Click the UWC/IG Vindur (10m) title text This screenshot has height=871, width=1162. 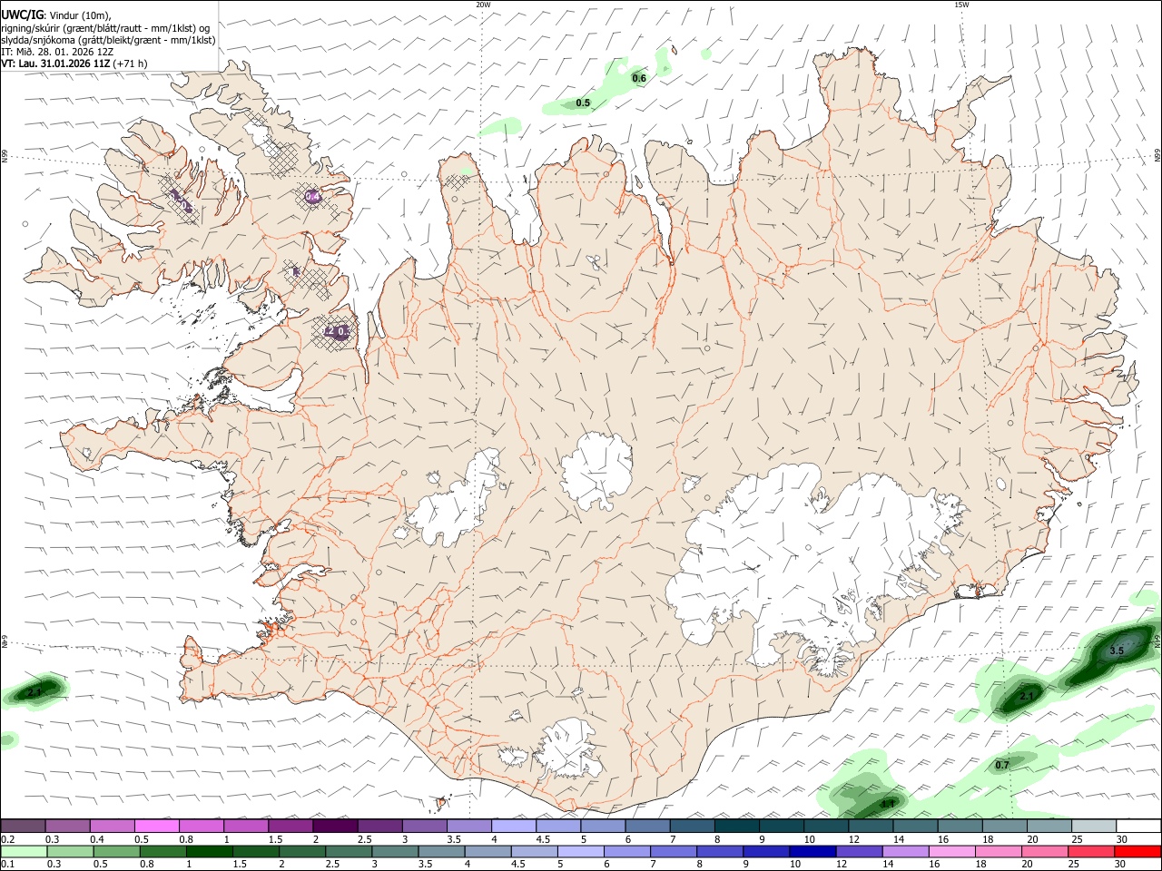(x=55, y=15)
